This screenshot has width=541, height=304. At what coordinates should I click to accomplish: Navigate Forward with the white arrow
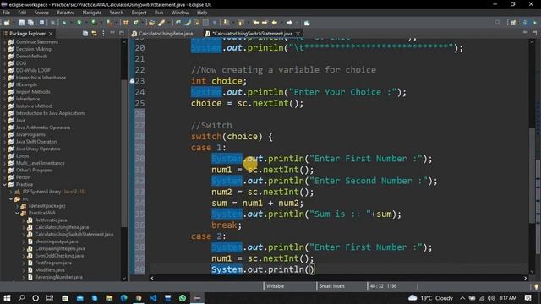[289, 23]
